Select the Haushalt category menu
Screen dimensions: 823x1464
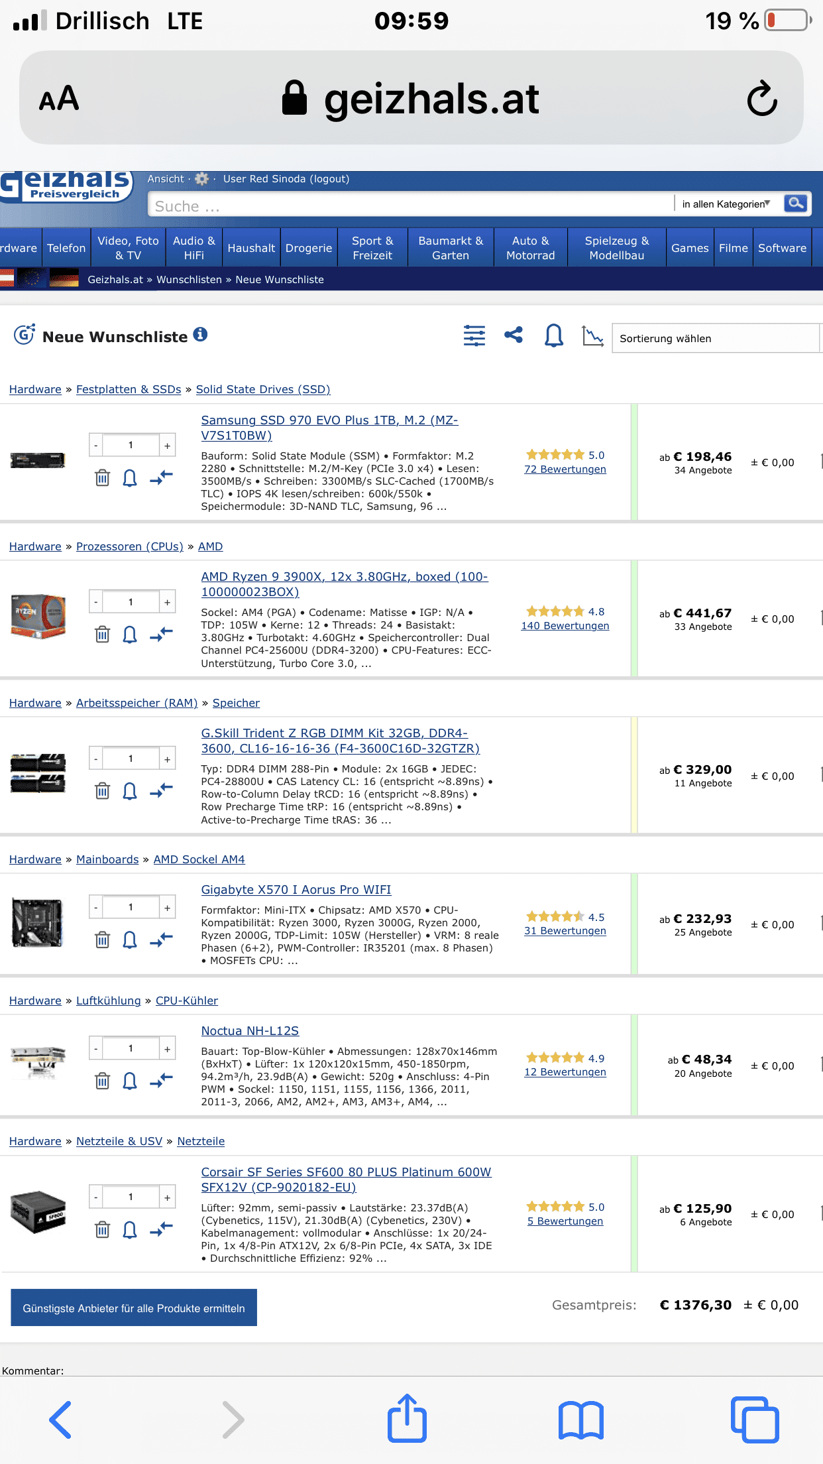(251, 248)
